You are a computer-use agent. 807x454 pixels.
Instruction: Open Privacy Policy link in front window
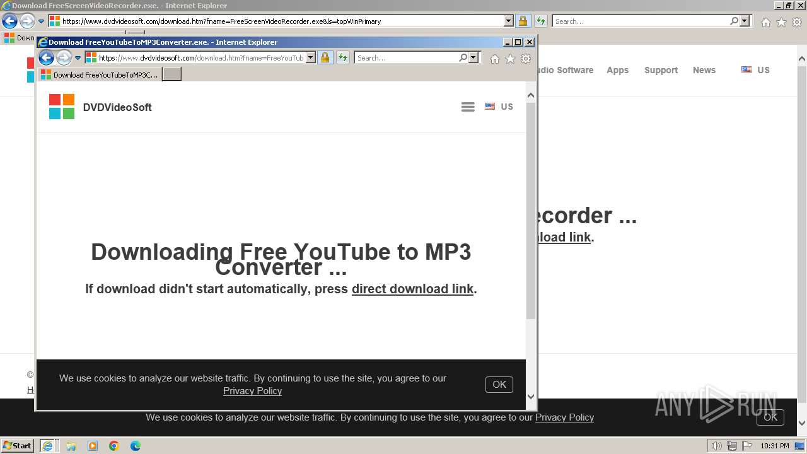[x=252, y=391]
